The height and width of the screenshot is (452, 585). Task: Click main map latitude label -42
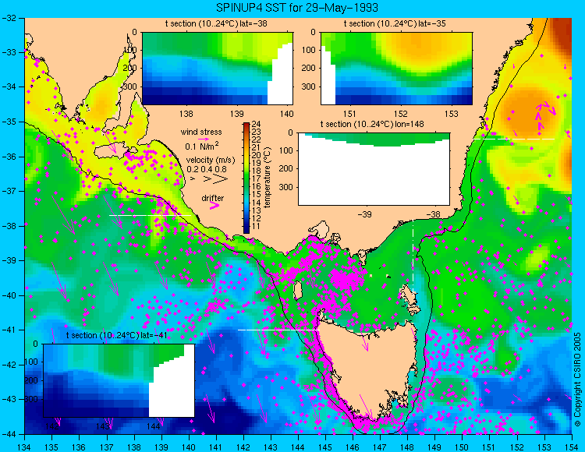9,365
